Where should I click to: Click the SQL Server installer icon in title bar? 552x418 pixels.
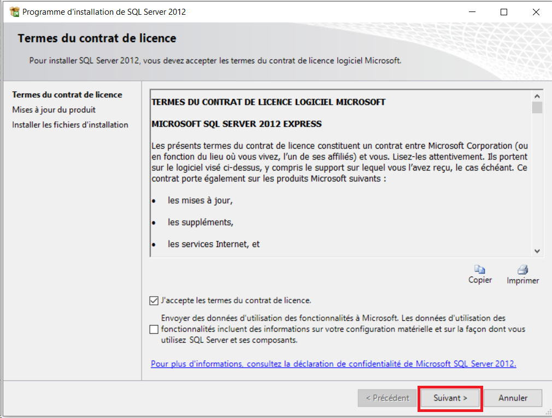point(15,11)
